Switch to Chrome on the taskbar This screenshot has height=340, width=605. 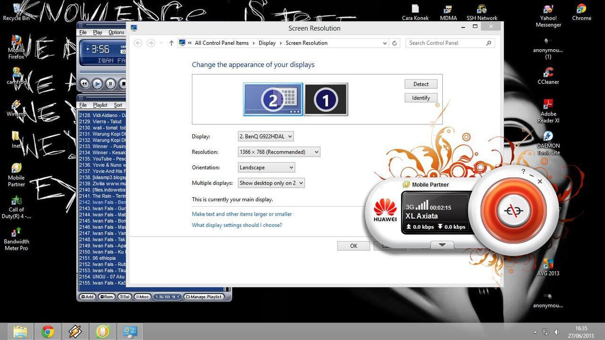(x=47, y=331)
